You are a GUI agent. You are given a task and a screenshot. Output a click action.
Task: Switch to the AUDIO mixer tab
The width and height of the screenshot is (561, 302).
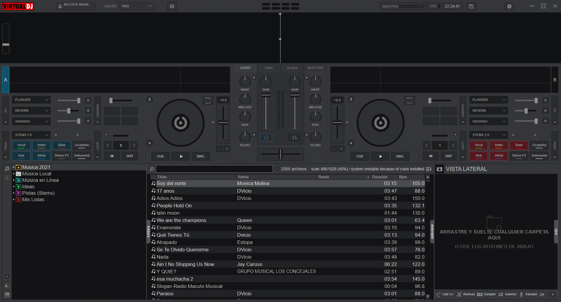245,68
